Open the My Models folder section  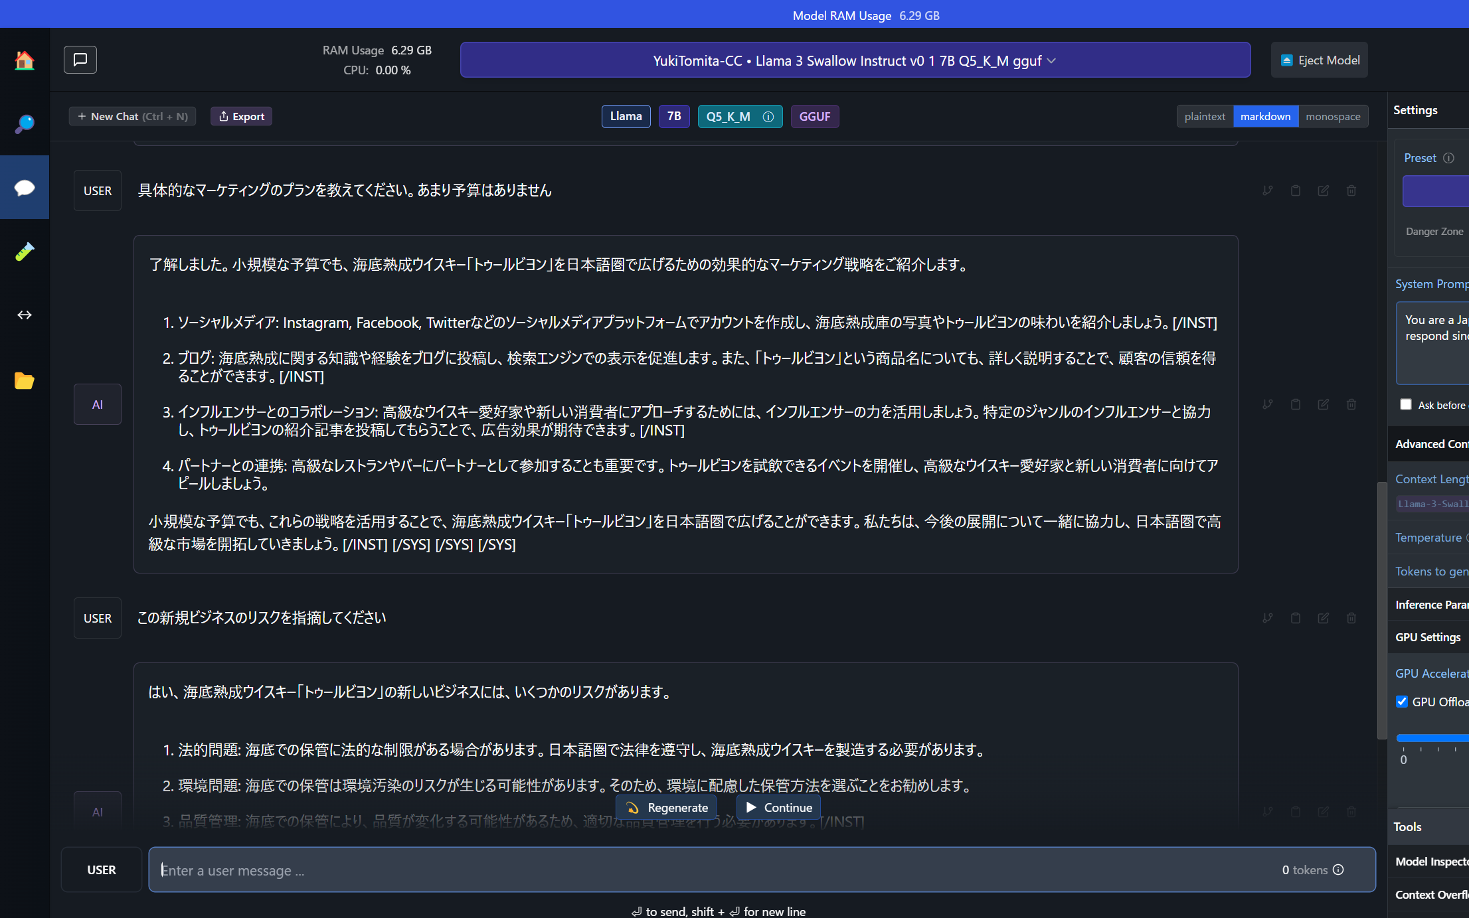click(25, 380)
